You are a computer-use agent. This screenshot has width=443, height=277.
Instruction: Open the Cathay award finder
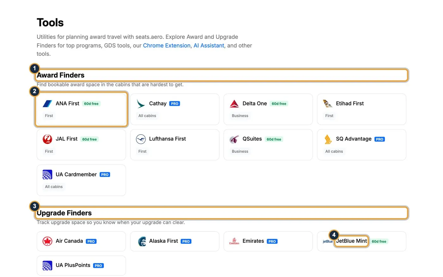175,109
